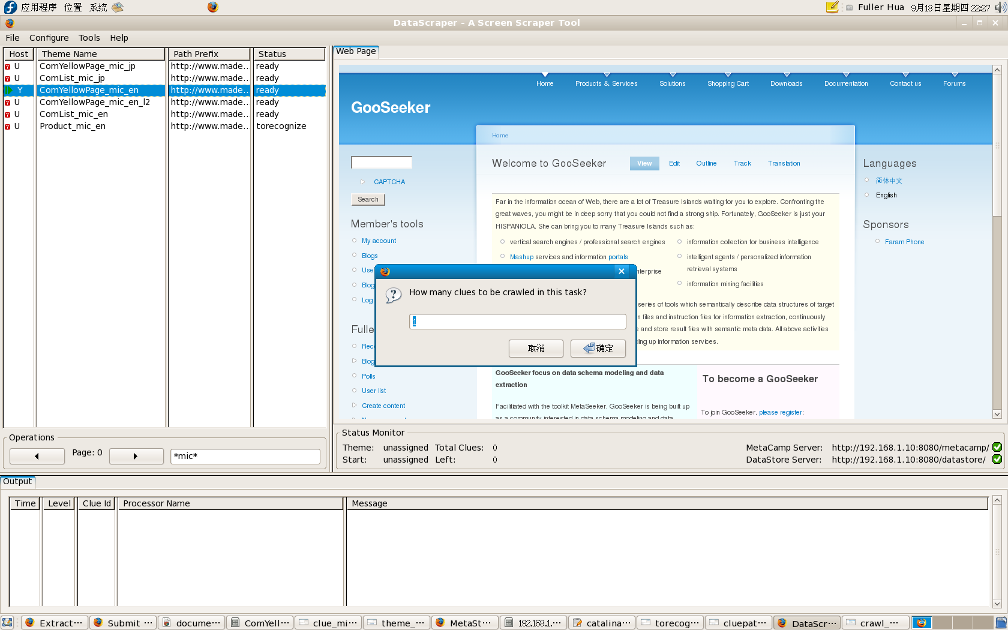Click the previous page arrow in Operations

click(37, 456)
